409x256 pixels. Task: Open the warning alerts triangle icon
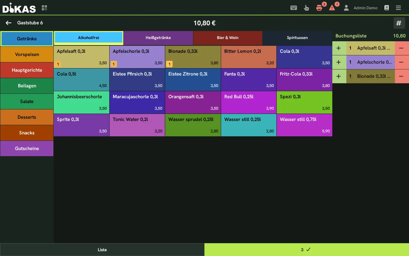(332, 8)
